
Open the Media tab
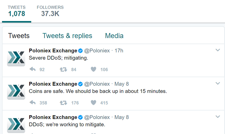tap(114, 36)
